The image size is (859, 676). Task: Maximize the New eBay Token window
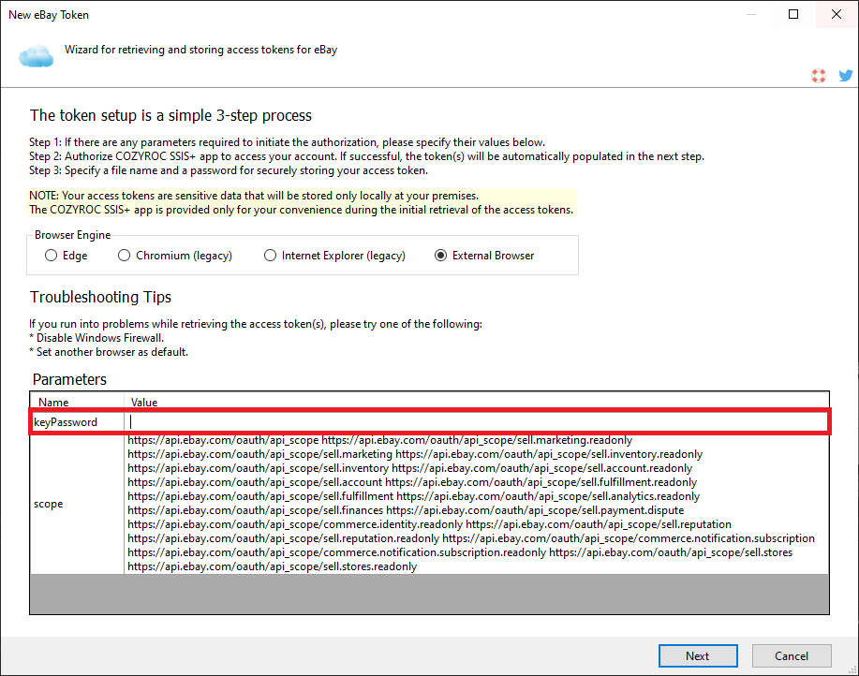[794, 14]
